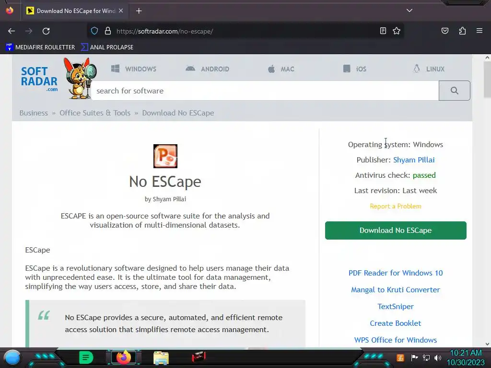Screen dimensions: 491x368
Task: Click the Firefox taskbar icon
Action: pos(123,357)
